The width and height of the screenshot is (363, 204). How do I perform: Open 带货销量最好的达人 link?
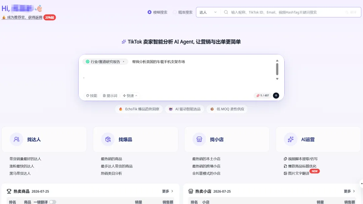pos(25,159)
